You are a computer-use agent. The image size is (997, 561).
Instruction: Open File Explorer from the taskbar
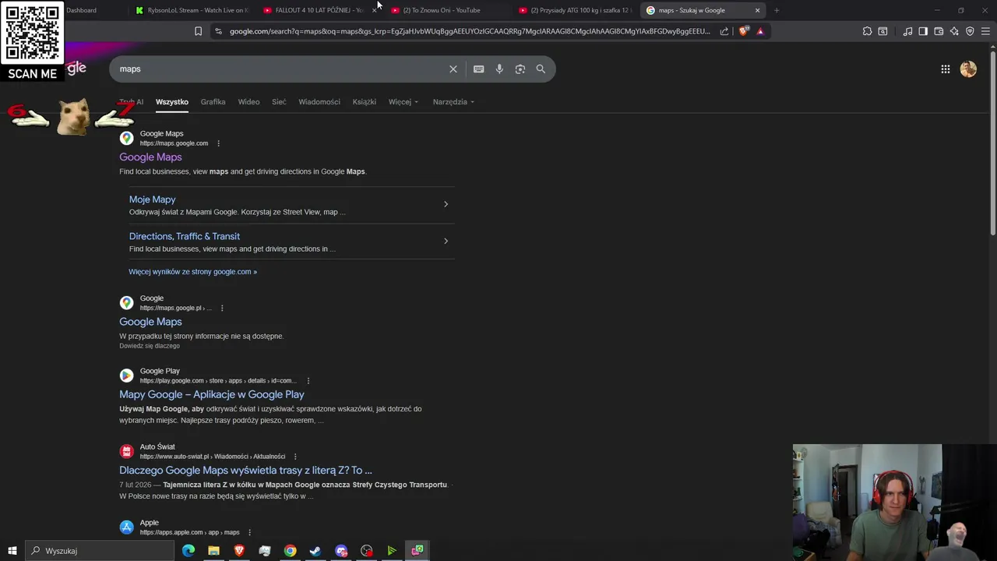[213, 551]
